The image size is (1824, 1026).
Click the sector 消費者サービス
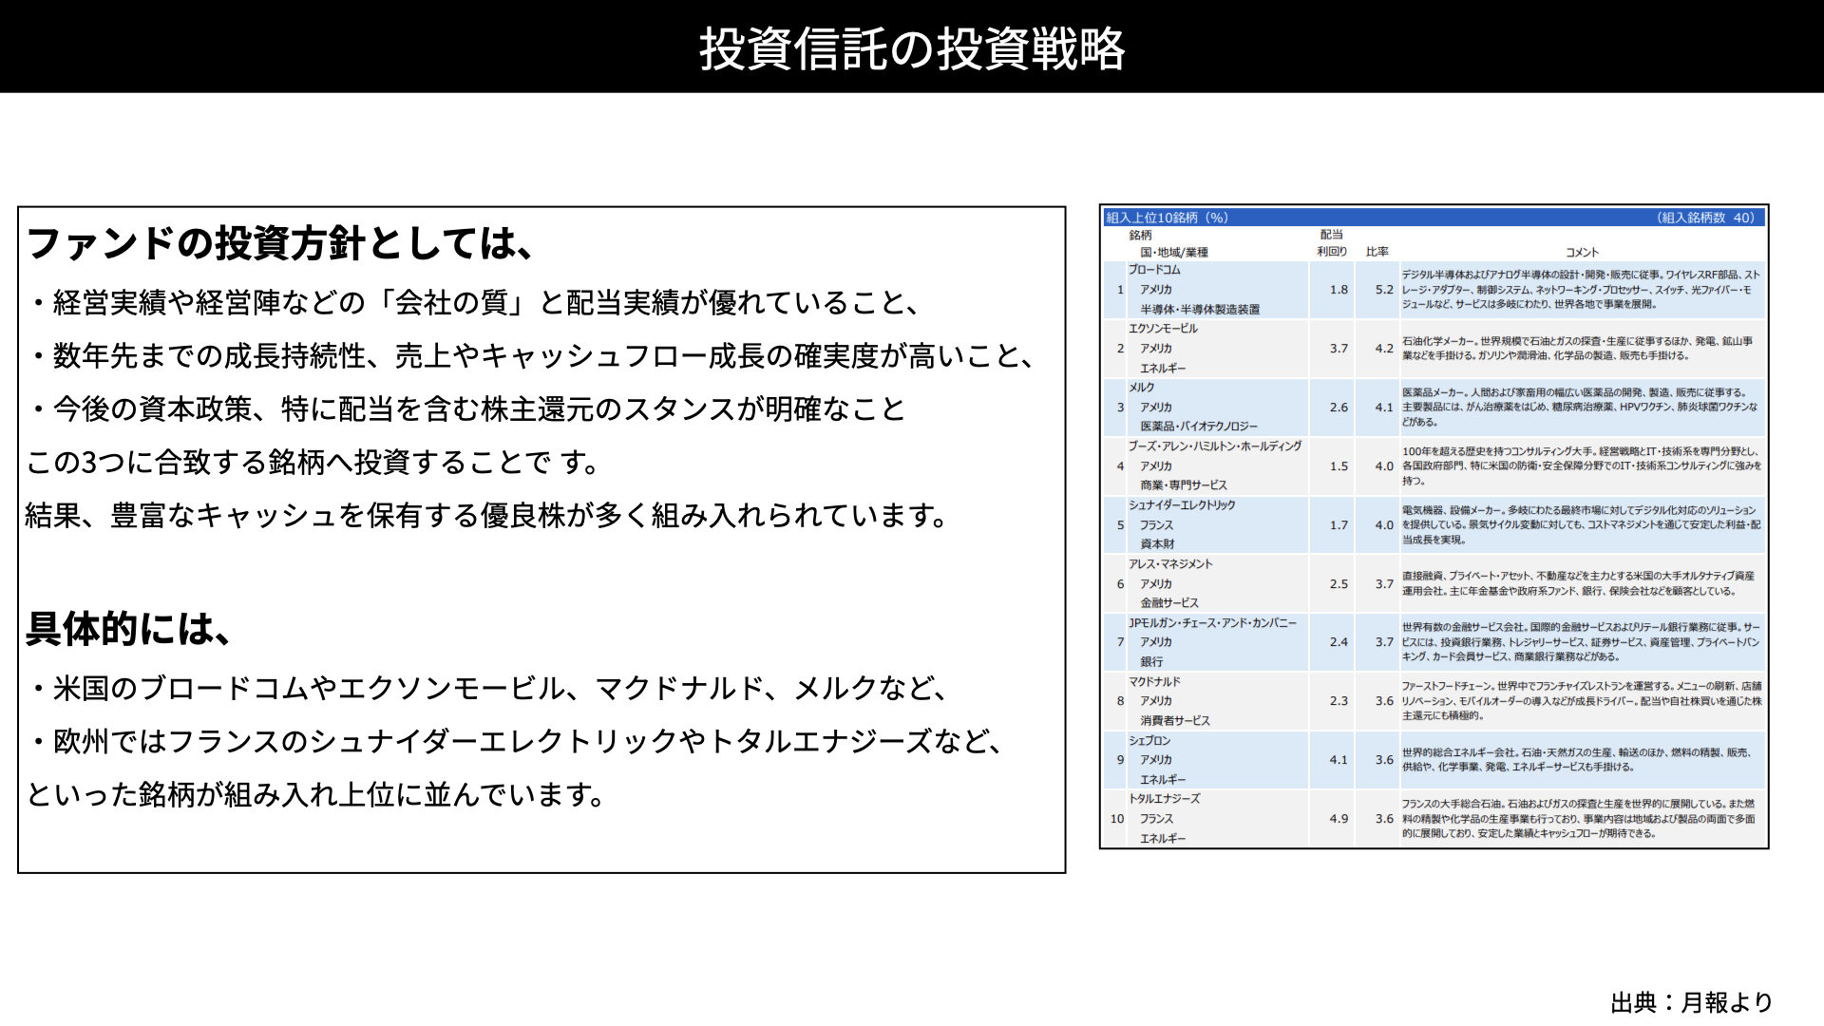1175,721
